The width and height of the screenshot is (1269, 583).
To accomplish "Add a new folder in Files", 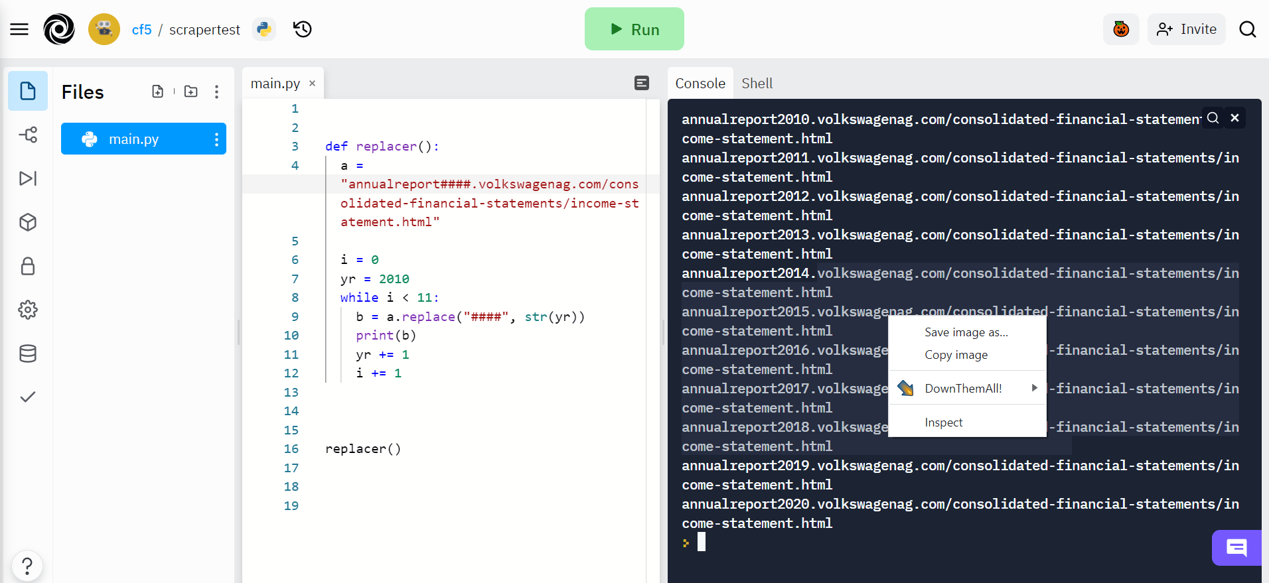I will [191, 92].
